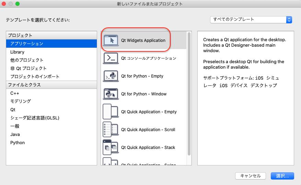Select the Qt コンソールアプリケーション label

[149, 58]
